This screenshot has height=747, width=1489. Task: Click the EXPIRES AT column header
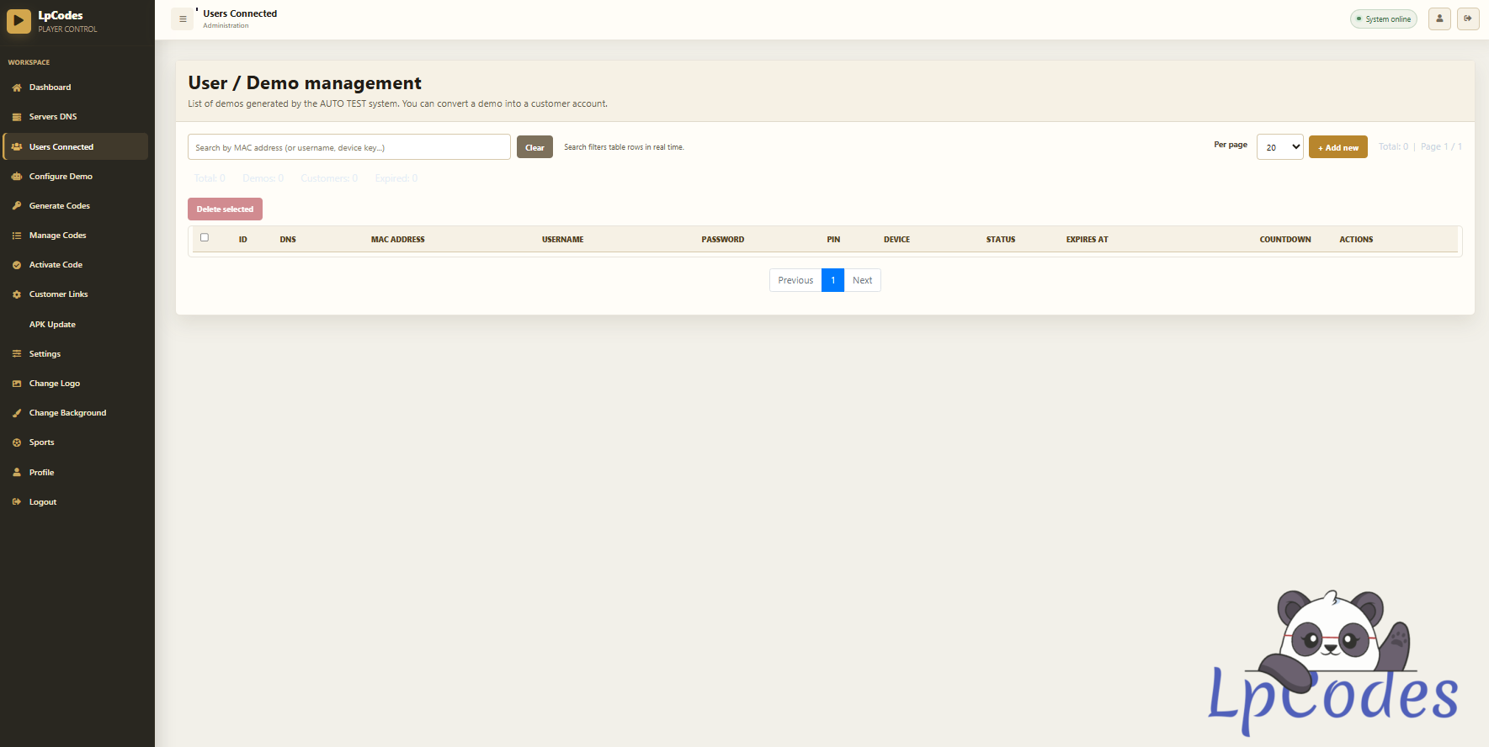1087,240
